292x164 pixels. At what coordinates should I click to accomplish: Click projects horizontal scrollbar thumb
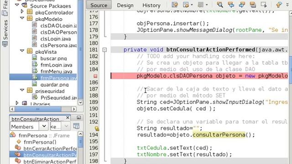click(x=38, y=109)
